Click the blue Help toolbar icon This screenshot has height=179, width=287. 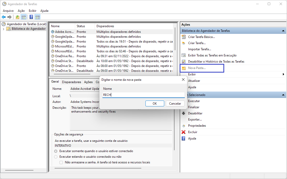point(31,17)
